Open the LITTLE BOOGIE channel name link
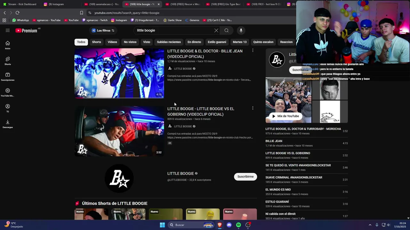 pos(180,173)
